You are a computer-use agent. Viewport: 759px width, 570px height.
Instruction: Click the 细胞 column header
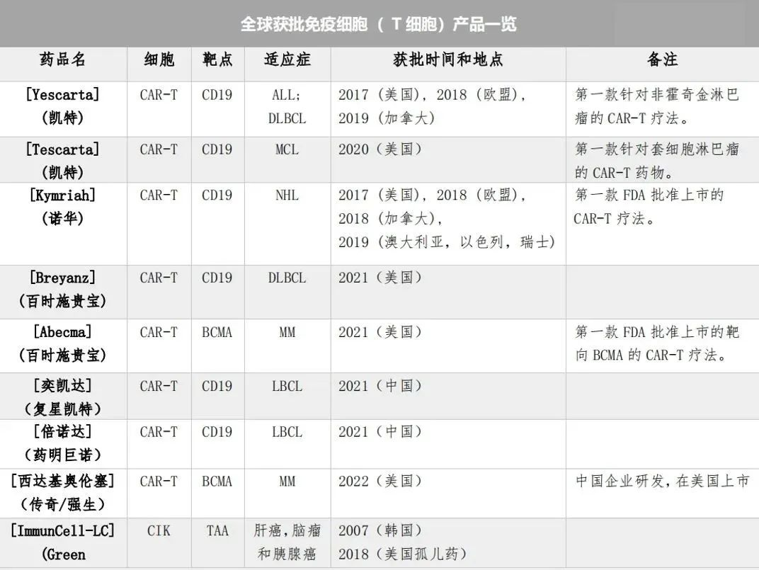coord(159,60)
